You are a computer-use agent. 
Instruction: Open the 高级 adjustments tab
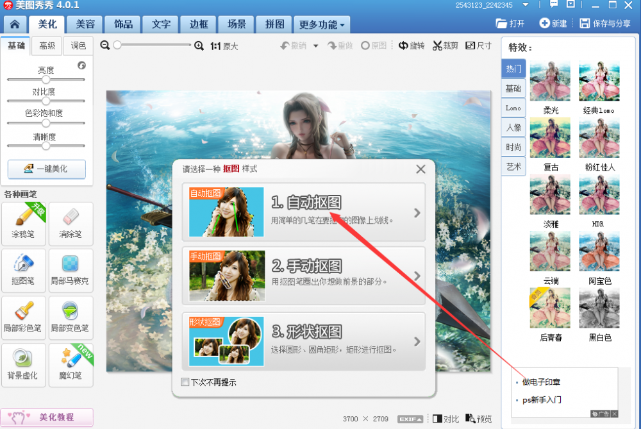(47, 46)
